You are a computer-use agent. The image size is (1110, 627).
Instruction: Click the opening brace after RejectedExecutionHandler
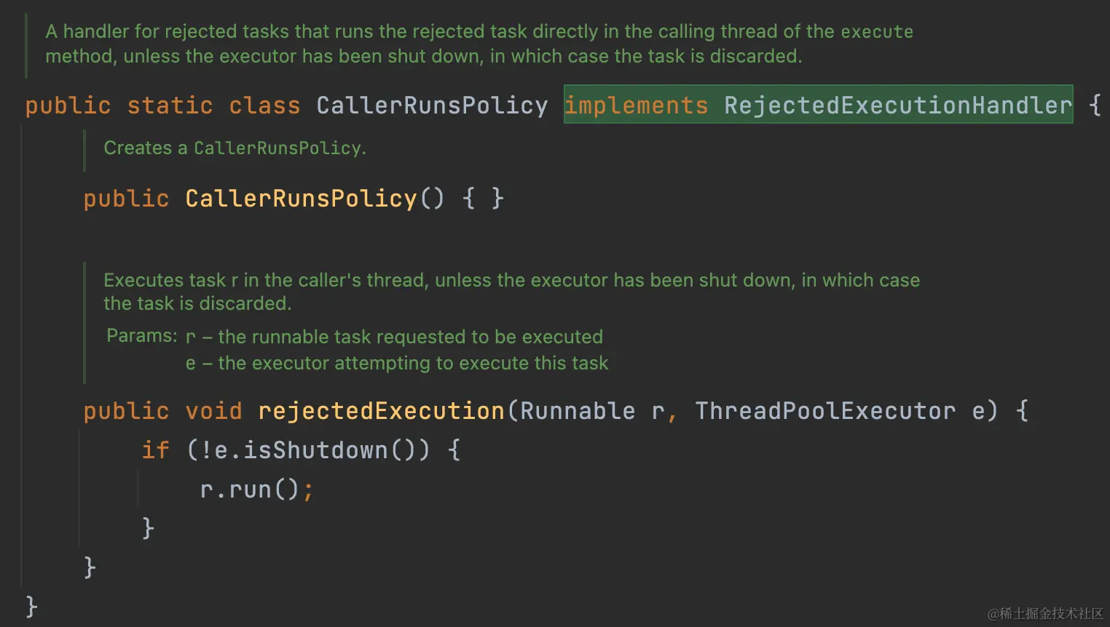pyautogui.click(x=1095, y=105)
